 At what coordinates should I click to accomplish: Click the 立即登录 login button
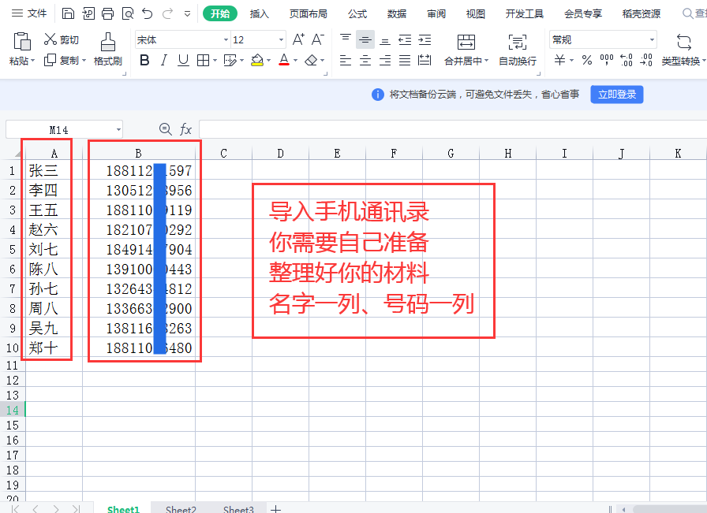point(617,94)
